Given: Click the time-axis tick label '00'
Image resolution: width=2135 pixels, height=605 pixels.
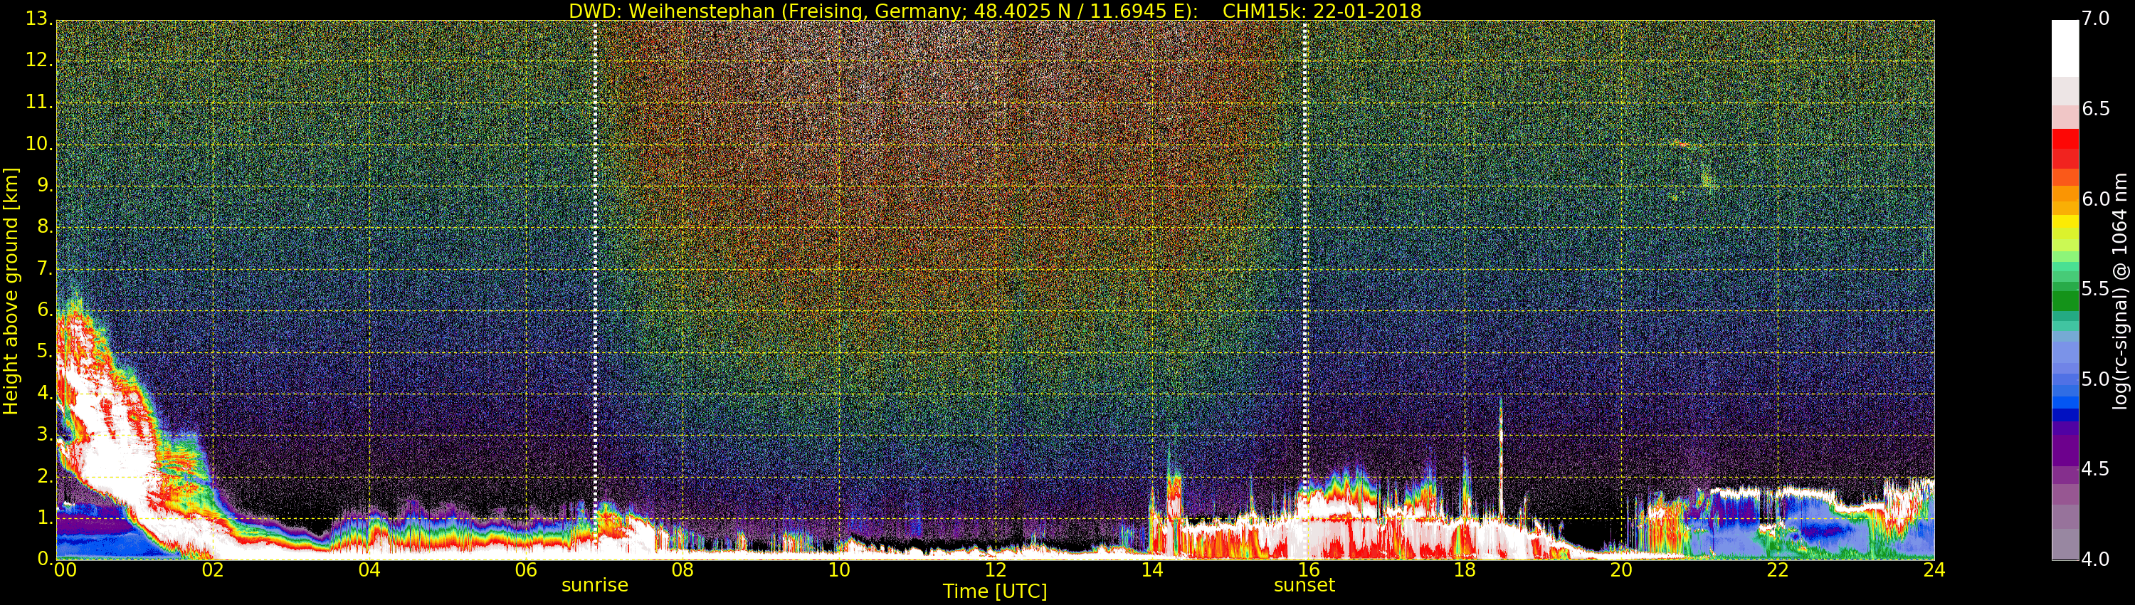Looking at the screenshot, I should [x=65, y=570].
